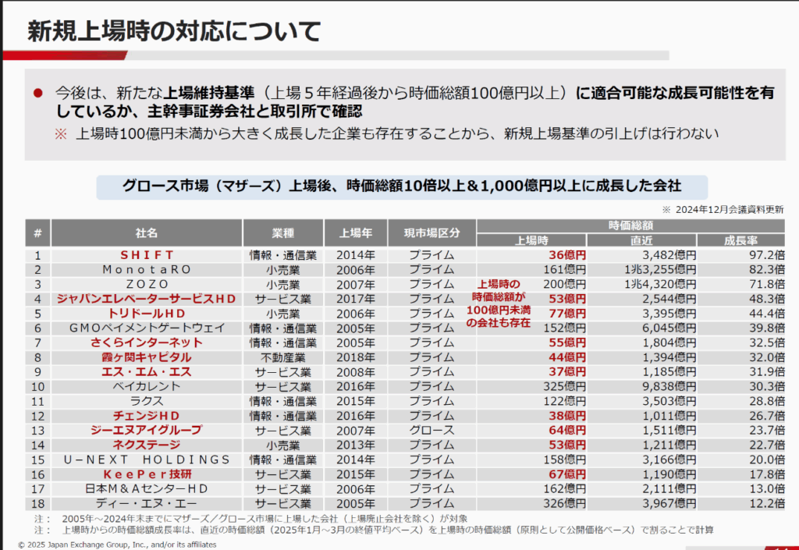The width and height of the screenshot is (799, 550).
Task: Select the グロース market segment cell
Action: point(432,431)
